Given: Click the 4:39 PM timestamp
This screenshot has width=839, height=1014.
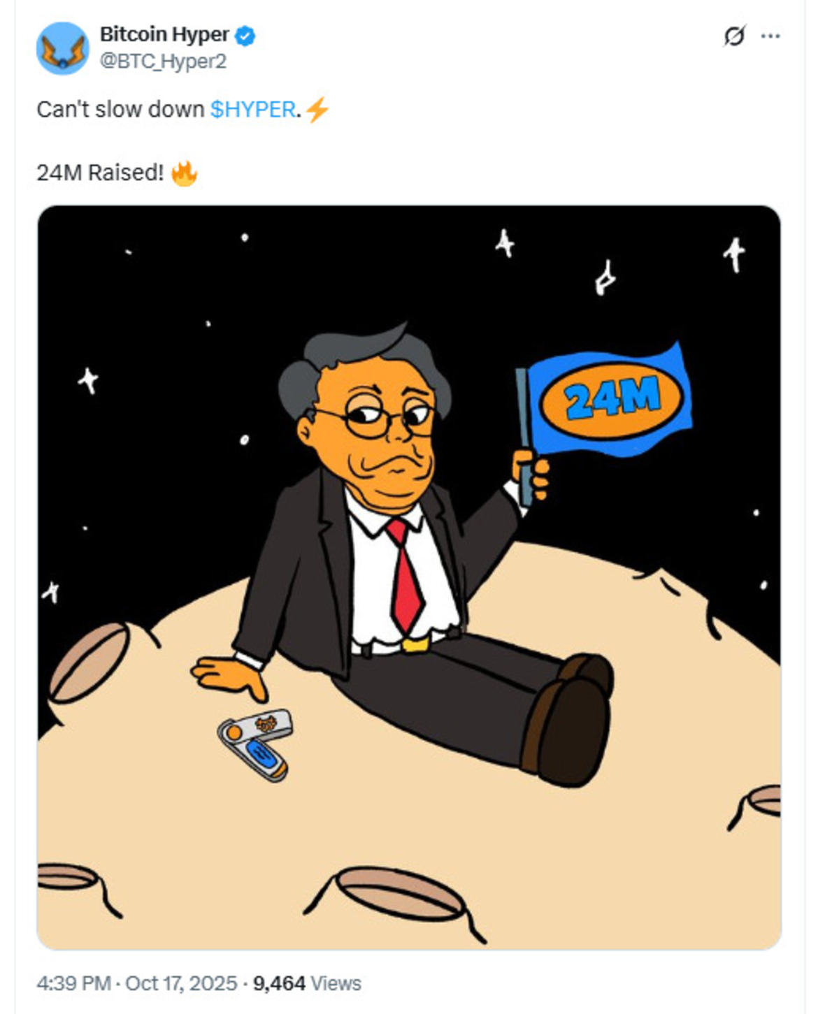Looking at the screenshot, I should click(x=73, y=983).
